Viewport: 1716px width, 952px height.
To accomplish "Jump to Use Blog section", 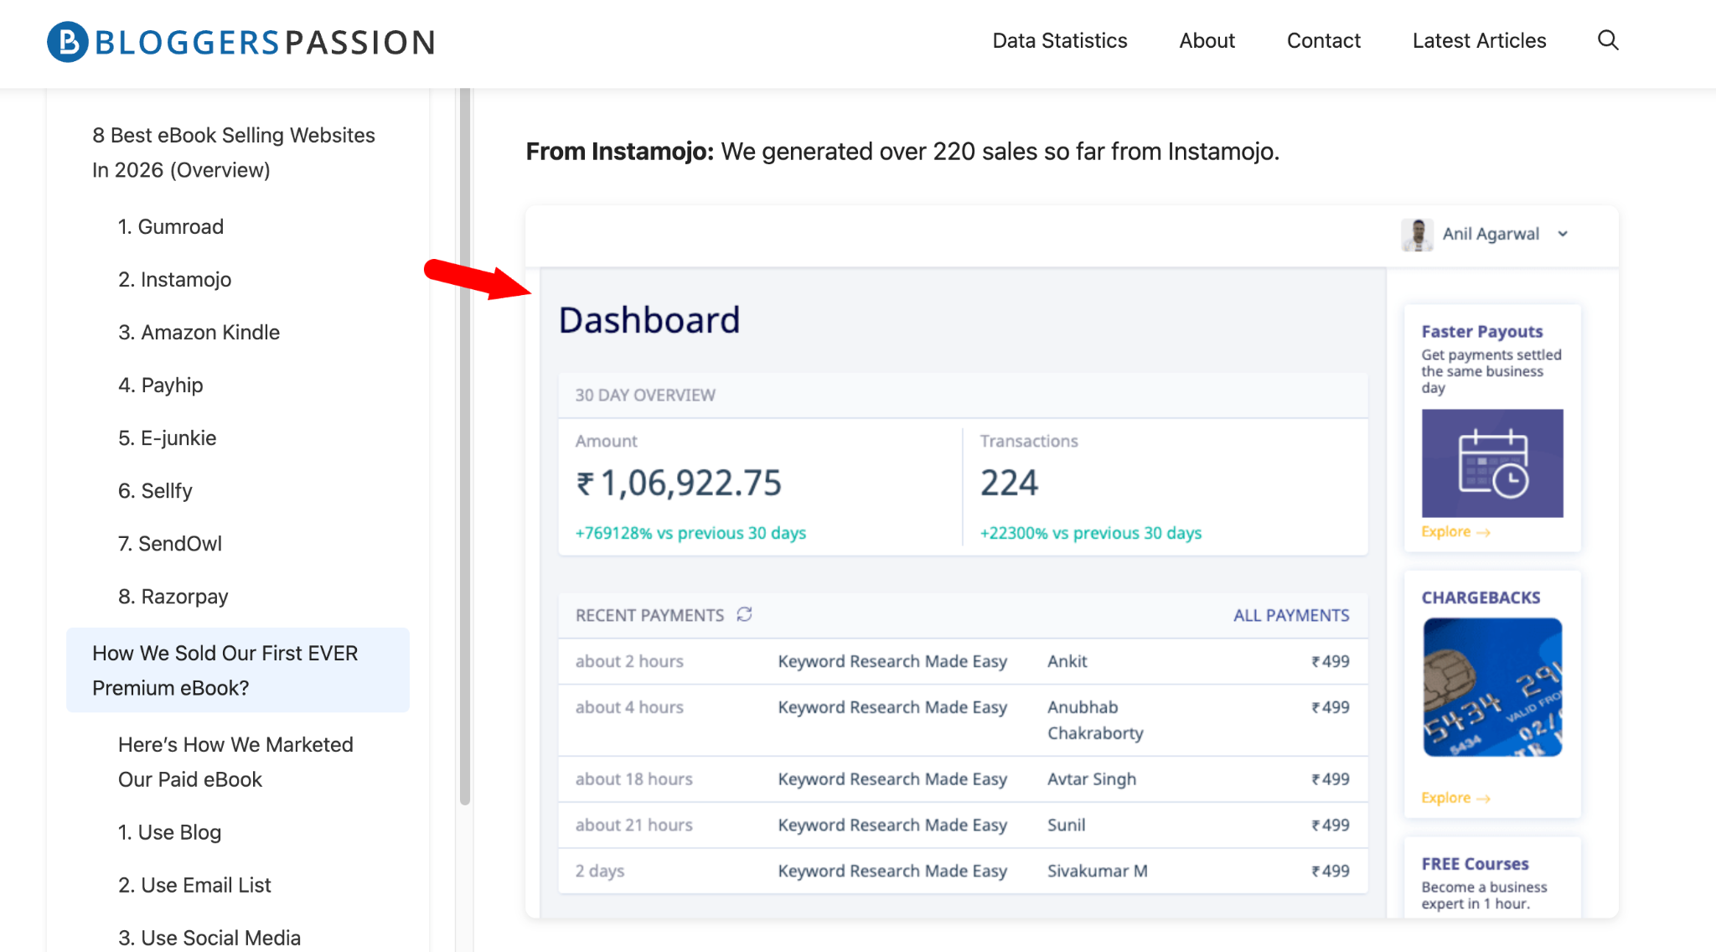I will pyautogui.click(x=169, y=832).
